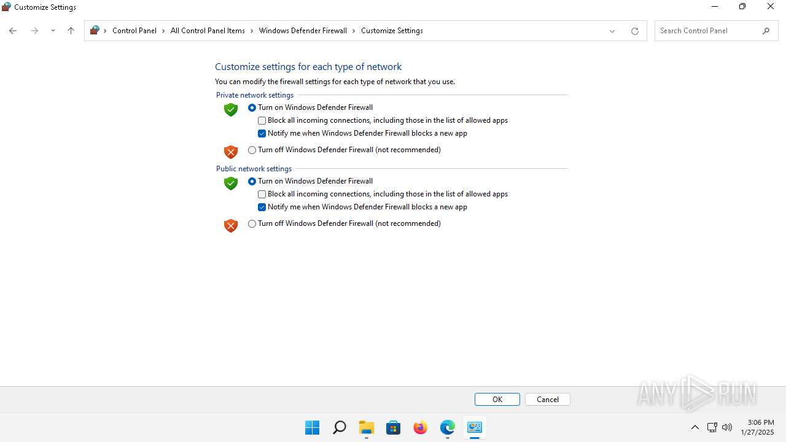Screen dimensions: 786x442
Task: Click the search magnifier icon
Action: (x=766, y=31)
